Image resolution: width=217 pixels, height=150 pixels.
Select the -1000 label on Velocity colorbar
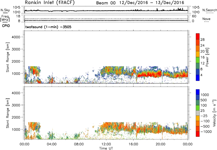[x=206, y=132]
